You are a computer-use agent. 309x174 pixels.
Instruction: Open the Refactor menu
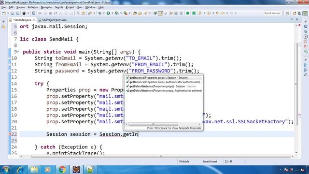pyautogui.click(x=33, y=7)
